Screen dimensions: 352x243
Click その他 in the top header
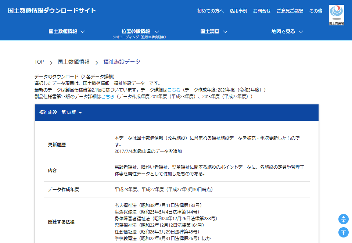[315, 11]
